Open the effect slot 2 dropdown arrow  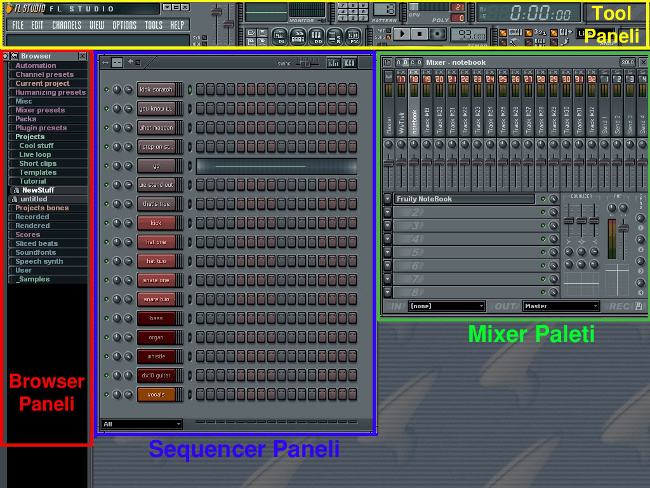coord(387,212)
